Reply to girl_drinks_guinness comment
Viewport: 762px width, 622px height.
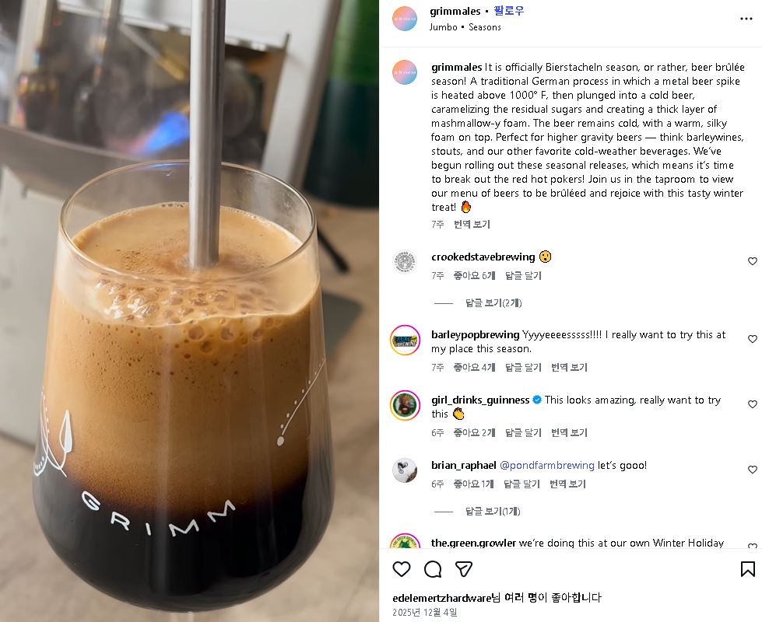[x=523, y=432]
